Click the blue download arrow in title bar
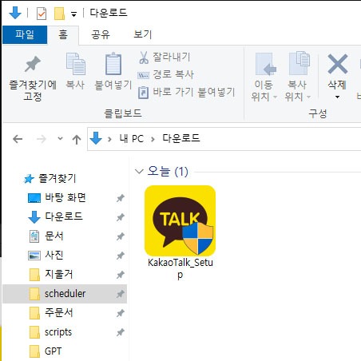Viewport: 361px width, 361px height. tap(15, 13)
